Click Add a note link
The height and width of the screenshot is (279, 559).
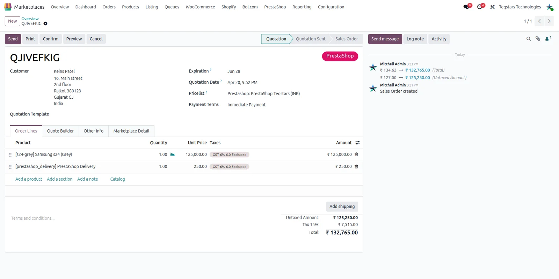88,179
